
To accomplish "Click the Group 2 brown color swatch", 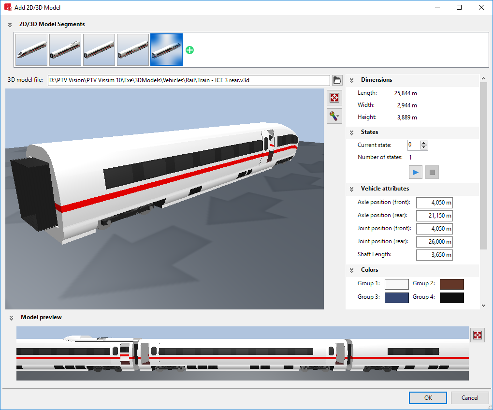I will pyautogui.click(x=451, y=284).
